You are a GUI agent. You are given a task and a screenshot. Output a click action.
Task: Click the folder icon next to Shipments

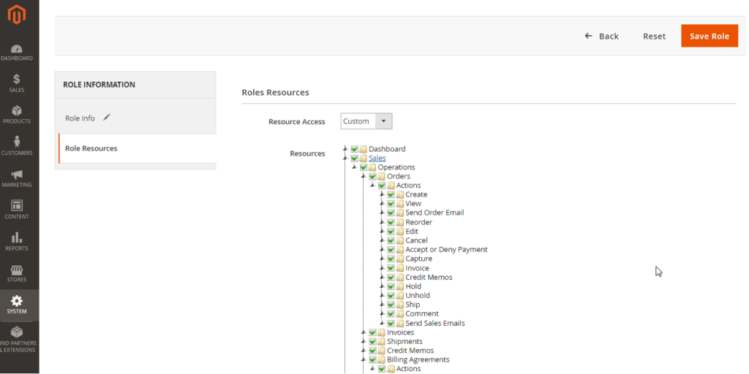click(x=381, y=342)
